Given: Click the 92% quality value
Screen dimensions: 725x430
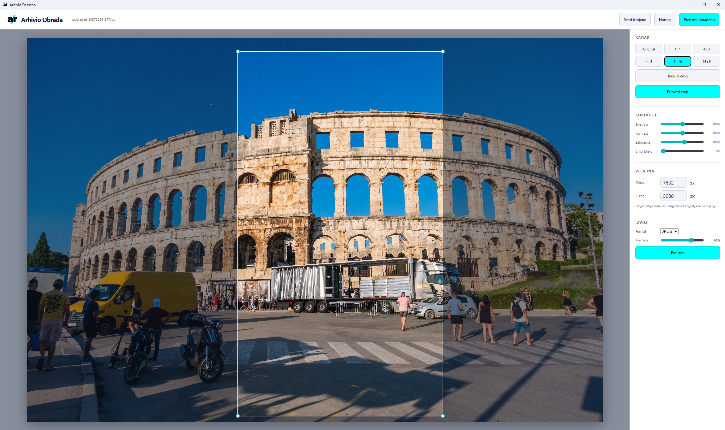Looking at the screenshot, I should coord(717,240).
